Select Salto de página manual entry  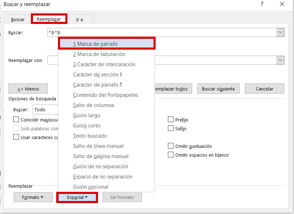(x=100, y=156)
